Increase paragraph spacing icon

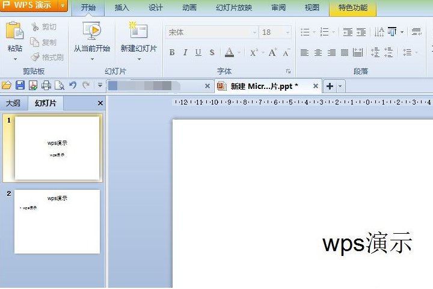point(375,52)
